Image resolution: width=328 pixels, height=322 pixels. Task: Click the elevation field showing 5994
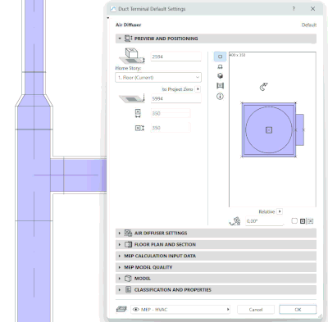coord(176,98)
